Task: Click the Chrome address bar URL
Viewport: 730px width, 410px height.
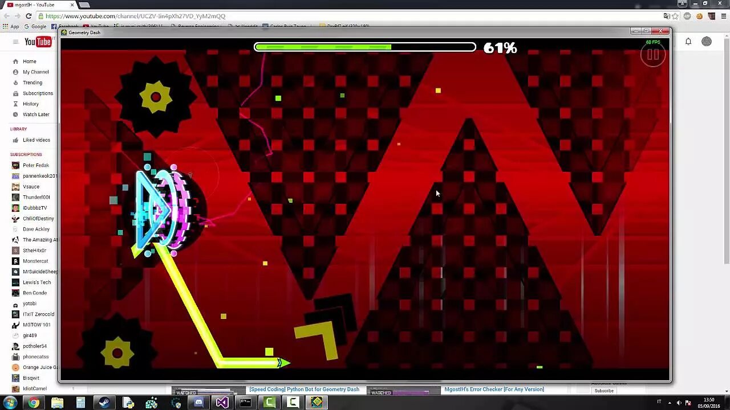Action: coord(135,16)
